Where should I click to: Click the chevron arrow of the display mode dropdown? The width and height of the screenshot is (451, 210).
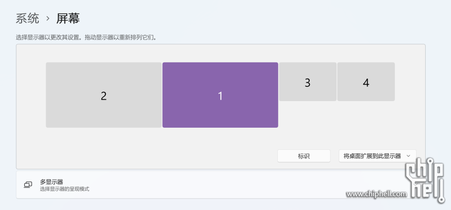coord(408,156)
